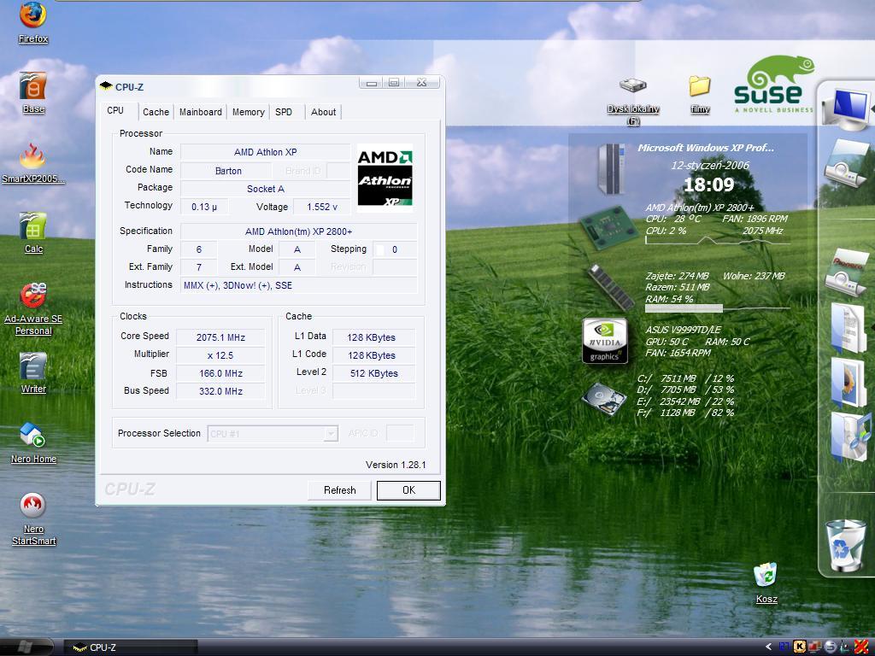The width and height of the screenshot is (875, 656).
Task: Open the Nero Home shortcut
Action: (x=33, y=443)
